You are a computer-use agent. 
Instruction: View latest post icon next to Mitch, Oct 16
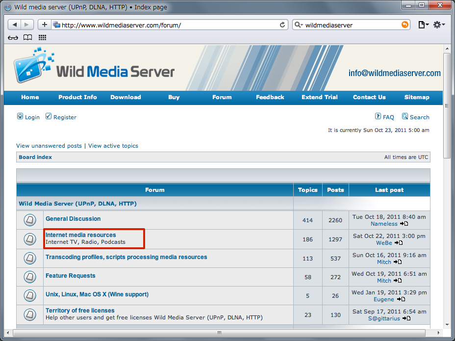pos(398,262)
